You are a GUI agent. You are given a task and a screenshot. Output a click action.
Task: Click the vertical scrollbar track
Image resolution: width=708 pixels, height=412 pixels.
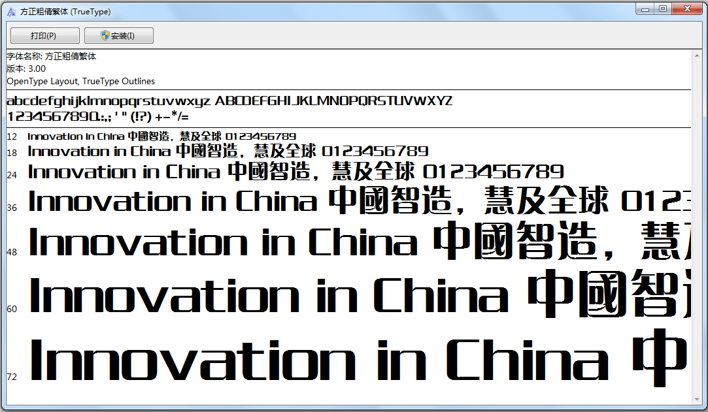(697, 227)
